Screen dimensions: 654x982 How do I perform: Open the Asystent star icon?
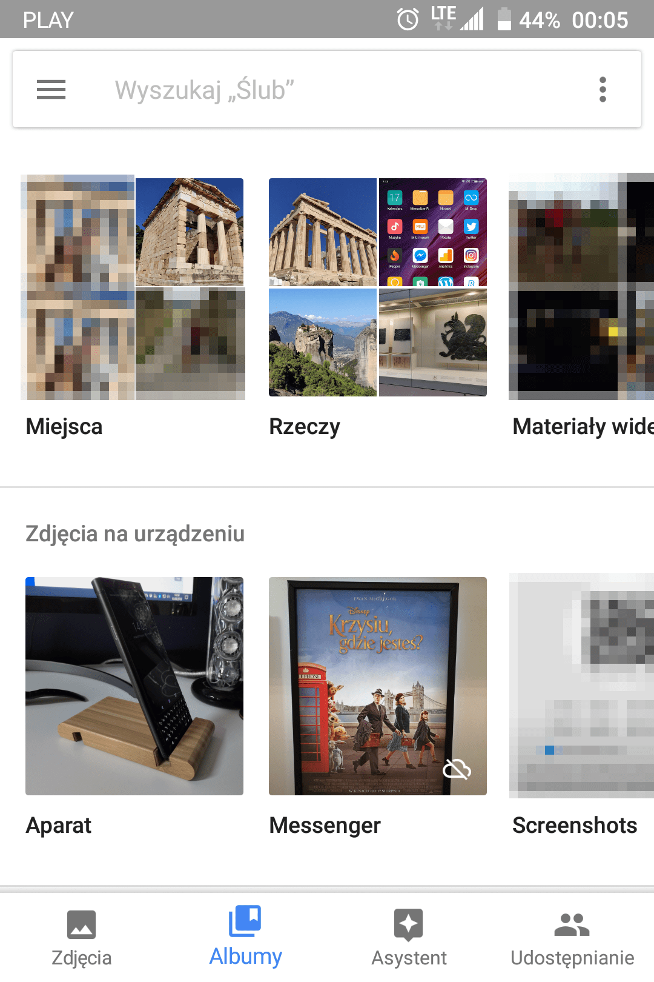click(409, 924)
